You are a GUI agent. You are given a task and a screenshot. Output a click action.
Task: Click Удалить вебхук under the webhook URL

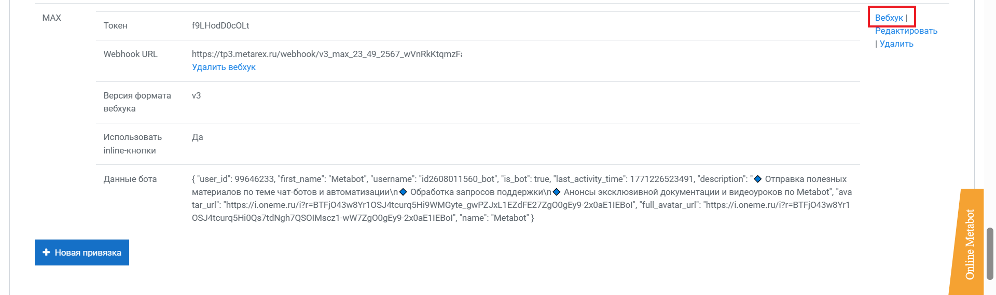pos(224,67)
